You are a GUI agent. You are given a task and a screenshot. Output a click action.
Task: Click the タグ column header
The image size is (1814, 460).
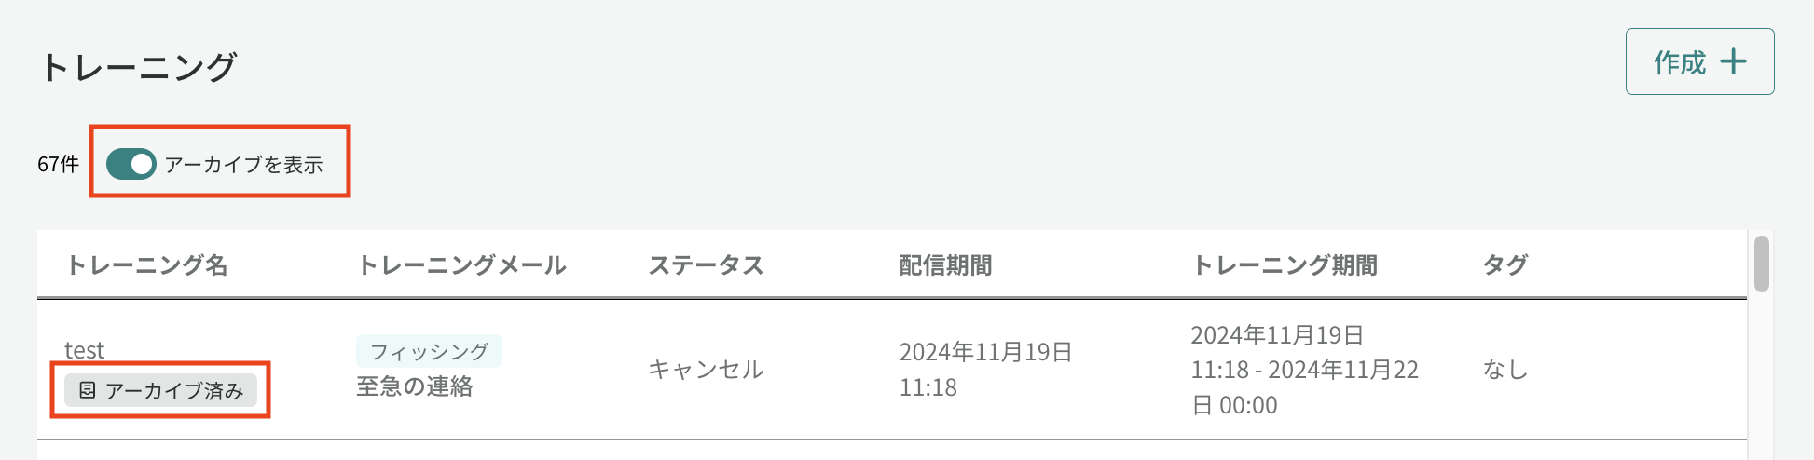click(1505, 265)
